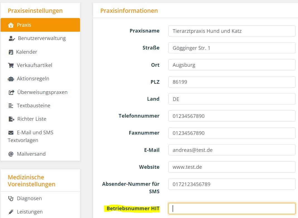The width and height of the screenshot is (298, 218).
Task: Click the house icon next to Praxis
Action: [x=11, y=25]
